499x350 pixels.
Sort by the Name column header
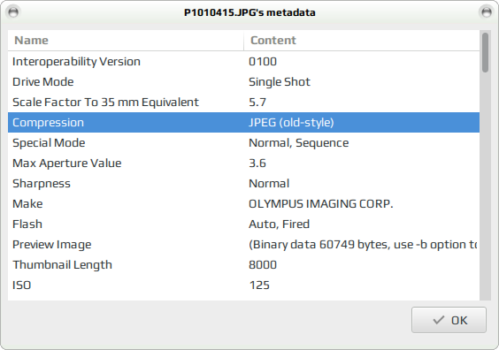point(126,41)
